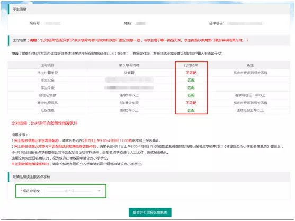This screenshot has height=221, width=295.
Task: Click the 学生信息 section heading
Action: pyautogui.click(x=20, y=9)
